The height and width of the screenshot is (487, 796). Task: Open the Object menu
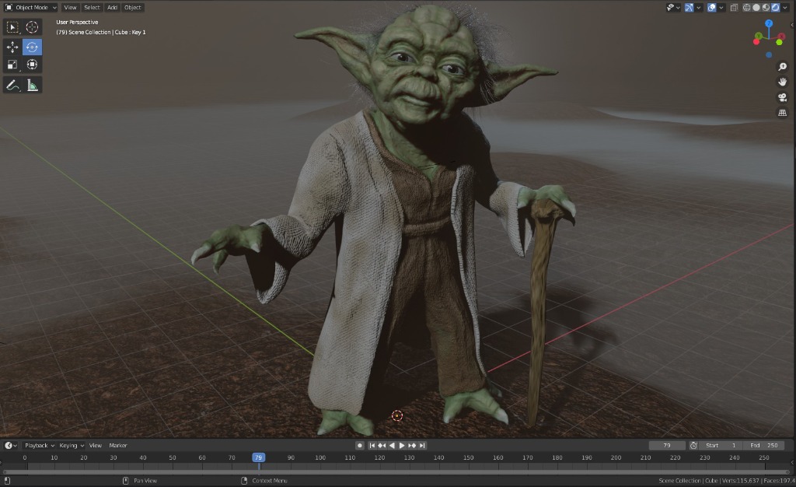pyautogui.click(x=132, y=8)
